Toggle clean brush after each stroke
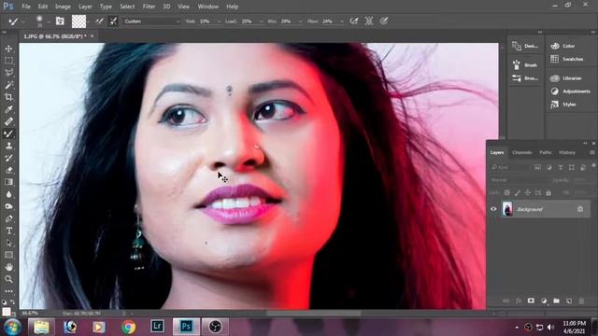This screenshot has height=336, width=598. (x=113, y=21)
